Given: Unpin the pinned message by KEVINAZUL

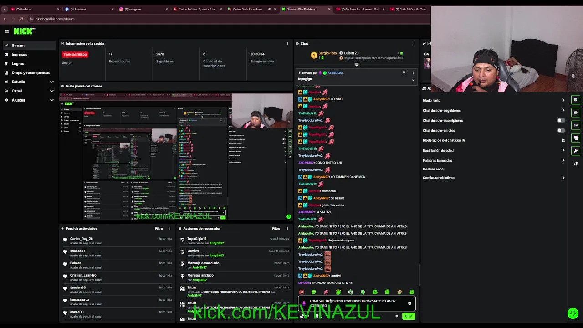Looking at the screenshot, I should coord(404,73).
